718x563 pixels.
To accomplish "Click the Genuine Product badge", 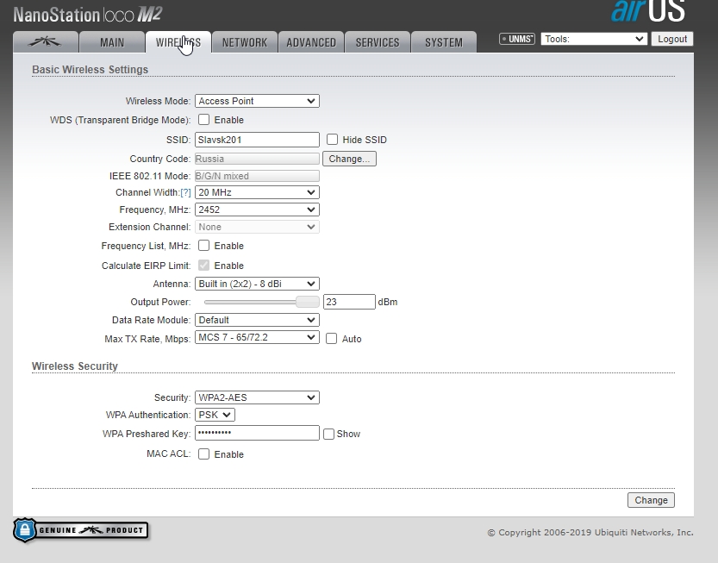I will point(81,530).
